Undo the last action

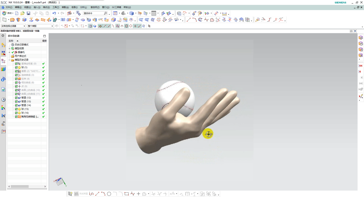point(54,13)
